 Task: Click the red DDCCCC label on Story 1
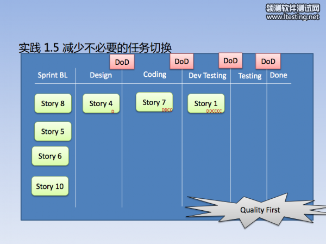tap(214, 111)
